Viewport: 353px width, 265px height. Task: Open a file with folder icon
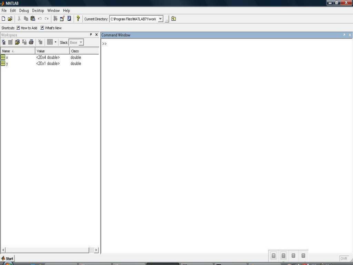coord(10,19)
